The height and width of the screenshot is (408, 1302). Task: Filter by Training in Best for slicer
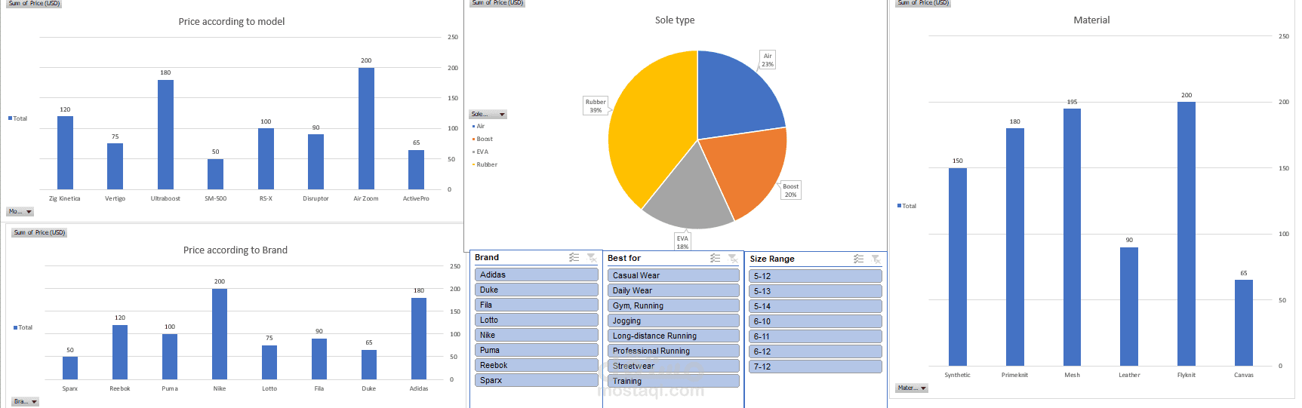[x=673, y=381]
